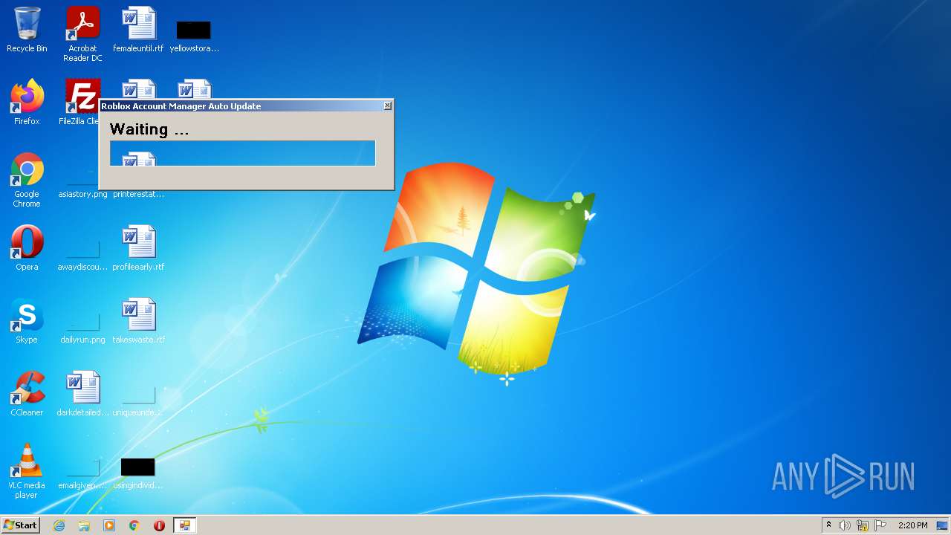
Task: Select the yellowstora... black thumbnail file
Action: coord(194,34)
